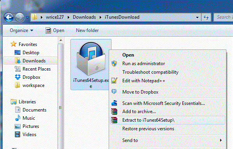Navigate to the Downloads breadcrumb
The image size is (233, 149).
84,17
